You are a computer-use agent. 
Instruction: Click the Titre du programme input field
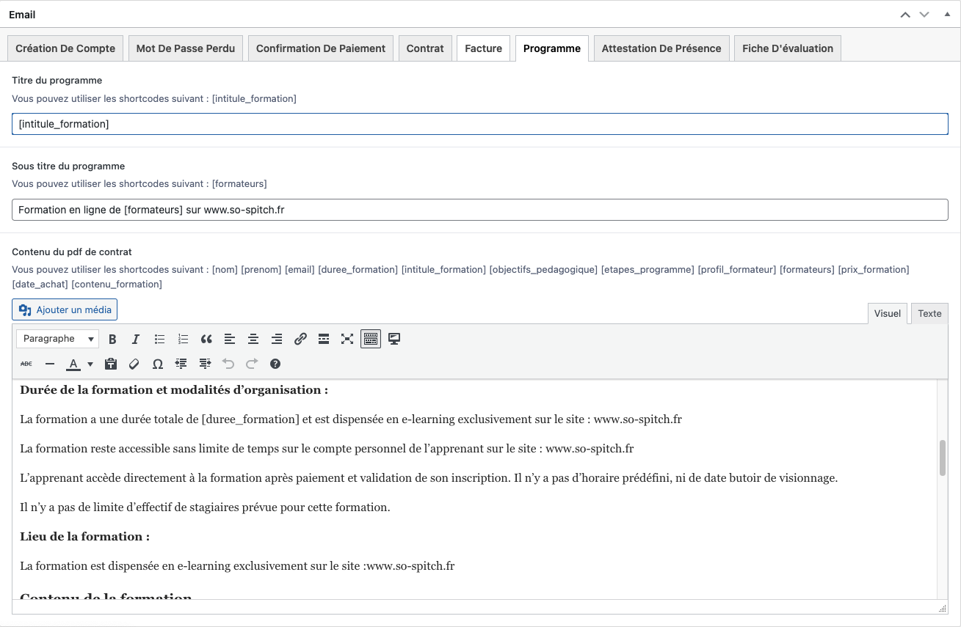(x=479, y=123)
